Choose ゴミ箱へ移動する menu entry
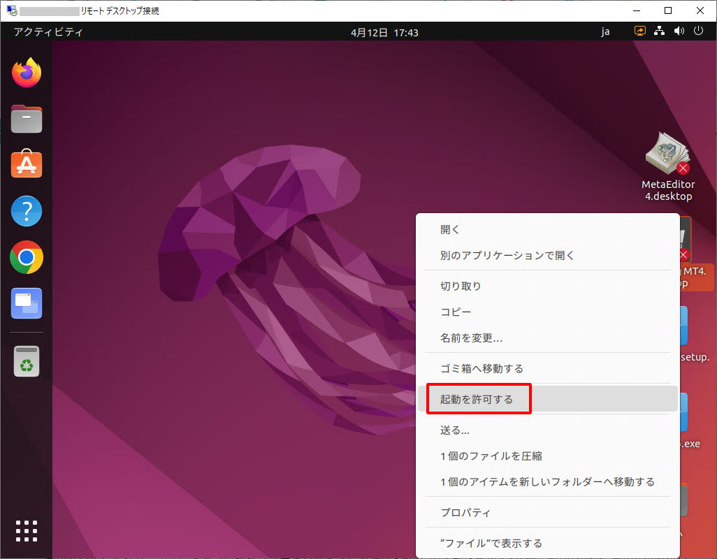This screenshot has height=559, width=717. click(x=481, y=368)
